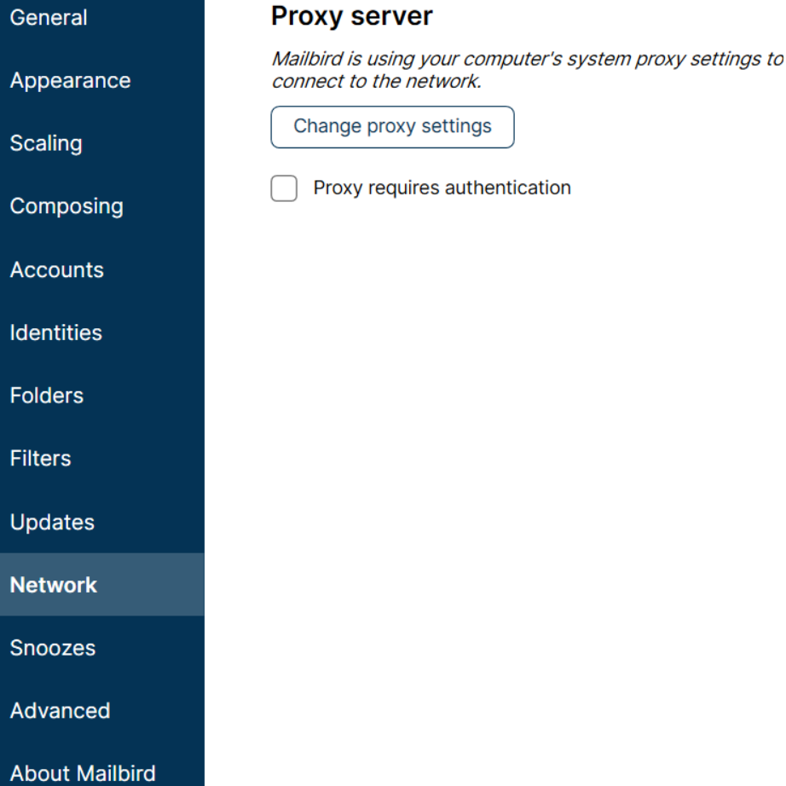Enable Proxy requires authentication checkbox

click(x=284, y=188)
